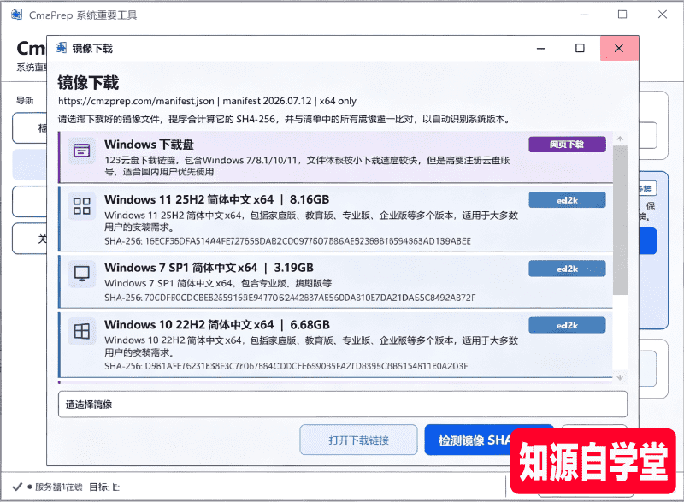Click the 镜像下载 dialog title icon

tap(61, 48)
